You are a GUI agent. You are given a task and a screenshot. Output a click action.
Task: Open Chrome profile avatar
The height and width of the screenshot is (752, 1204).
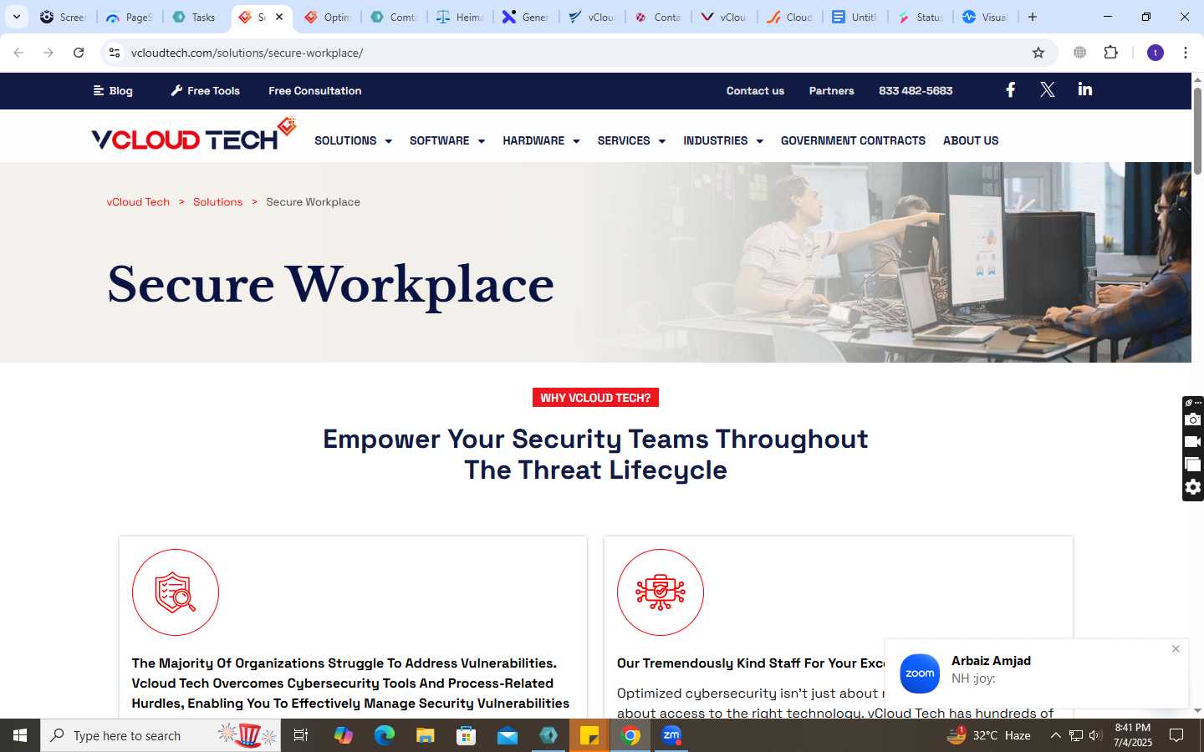[1156, 53]
